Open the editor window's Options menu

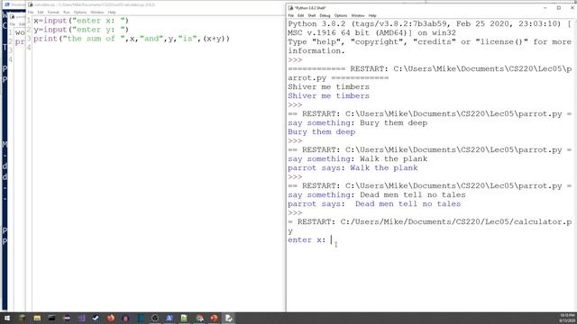(80, 12)
